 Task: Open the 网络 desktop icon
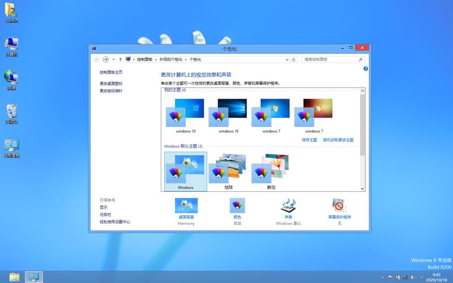click(11, 80)
